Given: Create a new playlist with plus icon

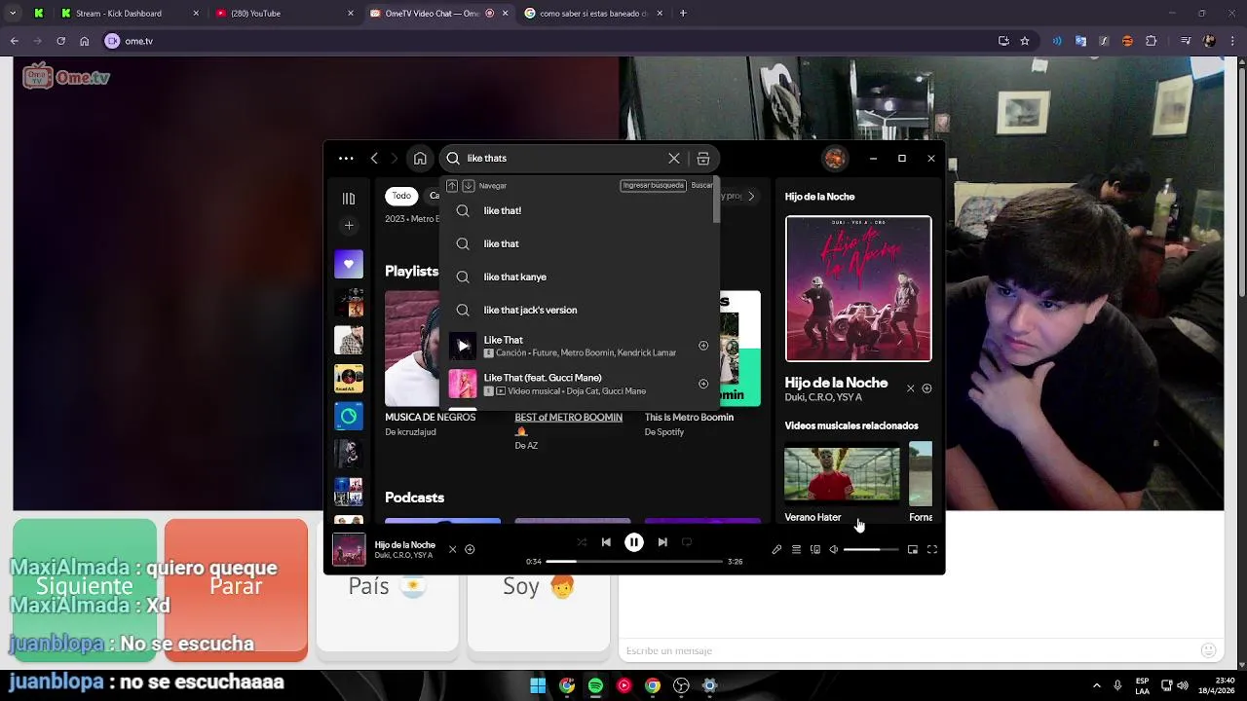Looking at the screenshot, I should point(349,226).
